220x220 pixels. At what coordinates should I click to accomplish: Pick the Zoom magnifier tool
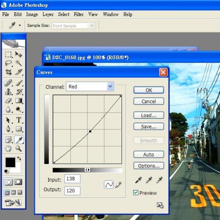point(18,148)
